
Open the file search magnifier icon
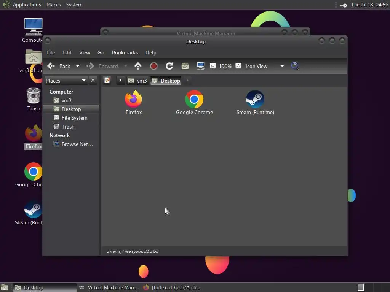[295, 66]
